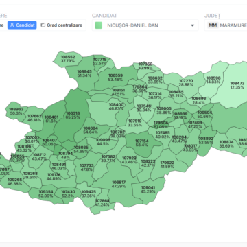The height and width of the screenshot is (247, 247).
Task: Select map region 108491 with 46.03%
Action: (x=59, y=166)
